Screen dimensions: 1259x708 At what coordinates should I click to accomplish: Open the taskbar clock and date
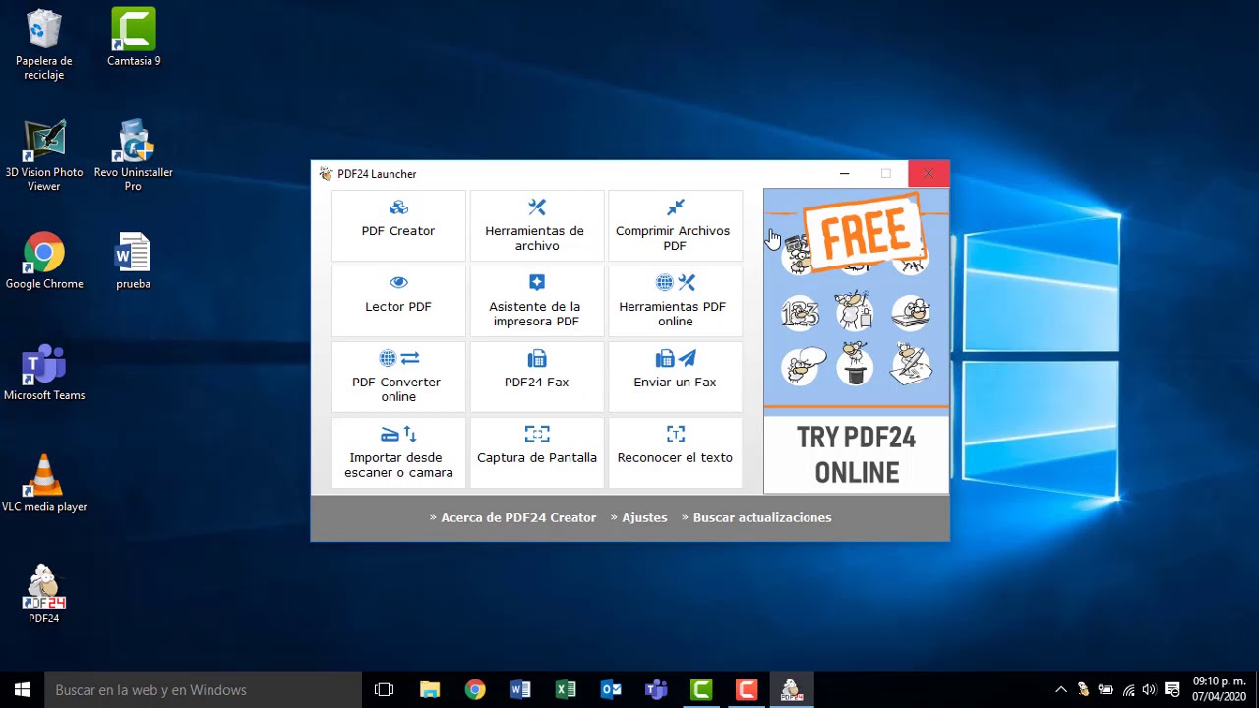coord(1219,689)
